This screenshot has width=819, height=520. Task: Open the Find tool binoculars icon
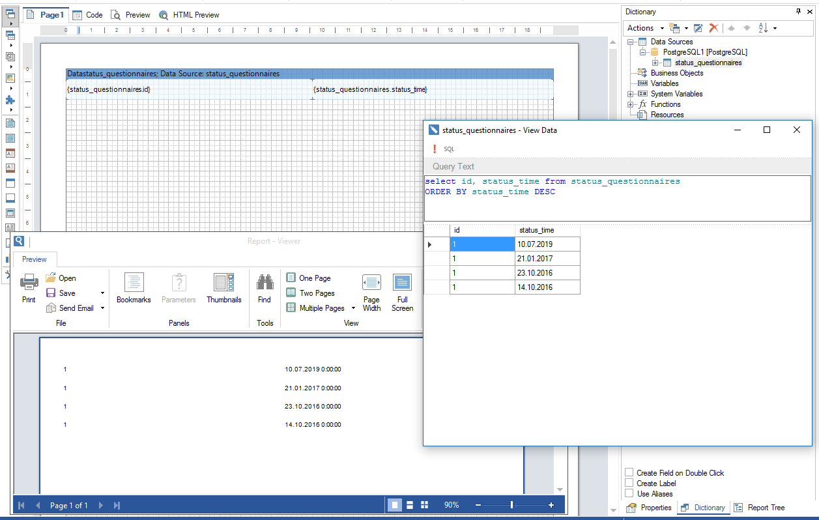click(265, 282)
